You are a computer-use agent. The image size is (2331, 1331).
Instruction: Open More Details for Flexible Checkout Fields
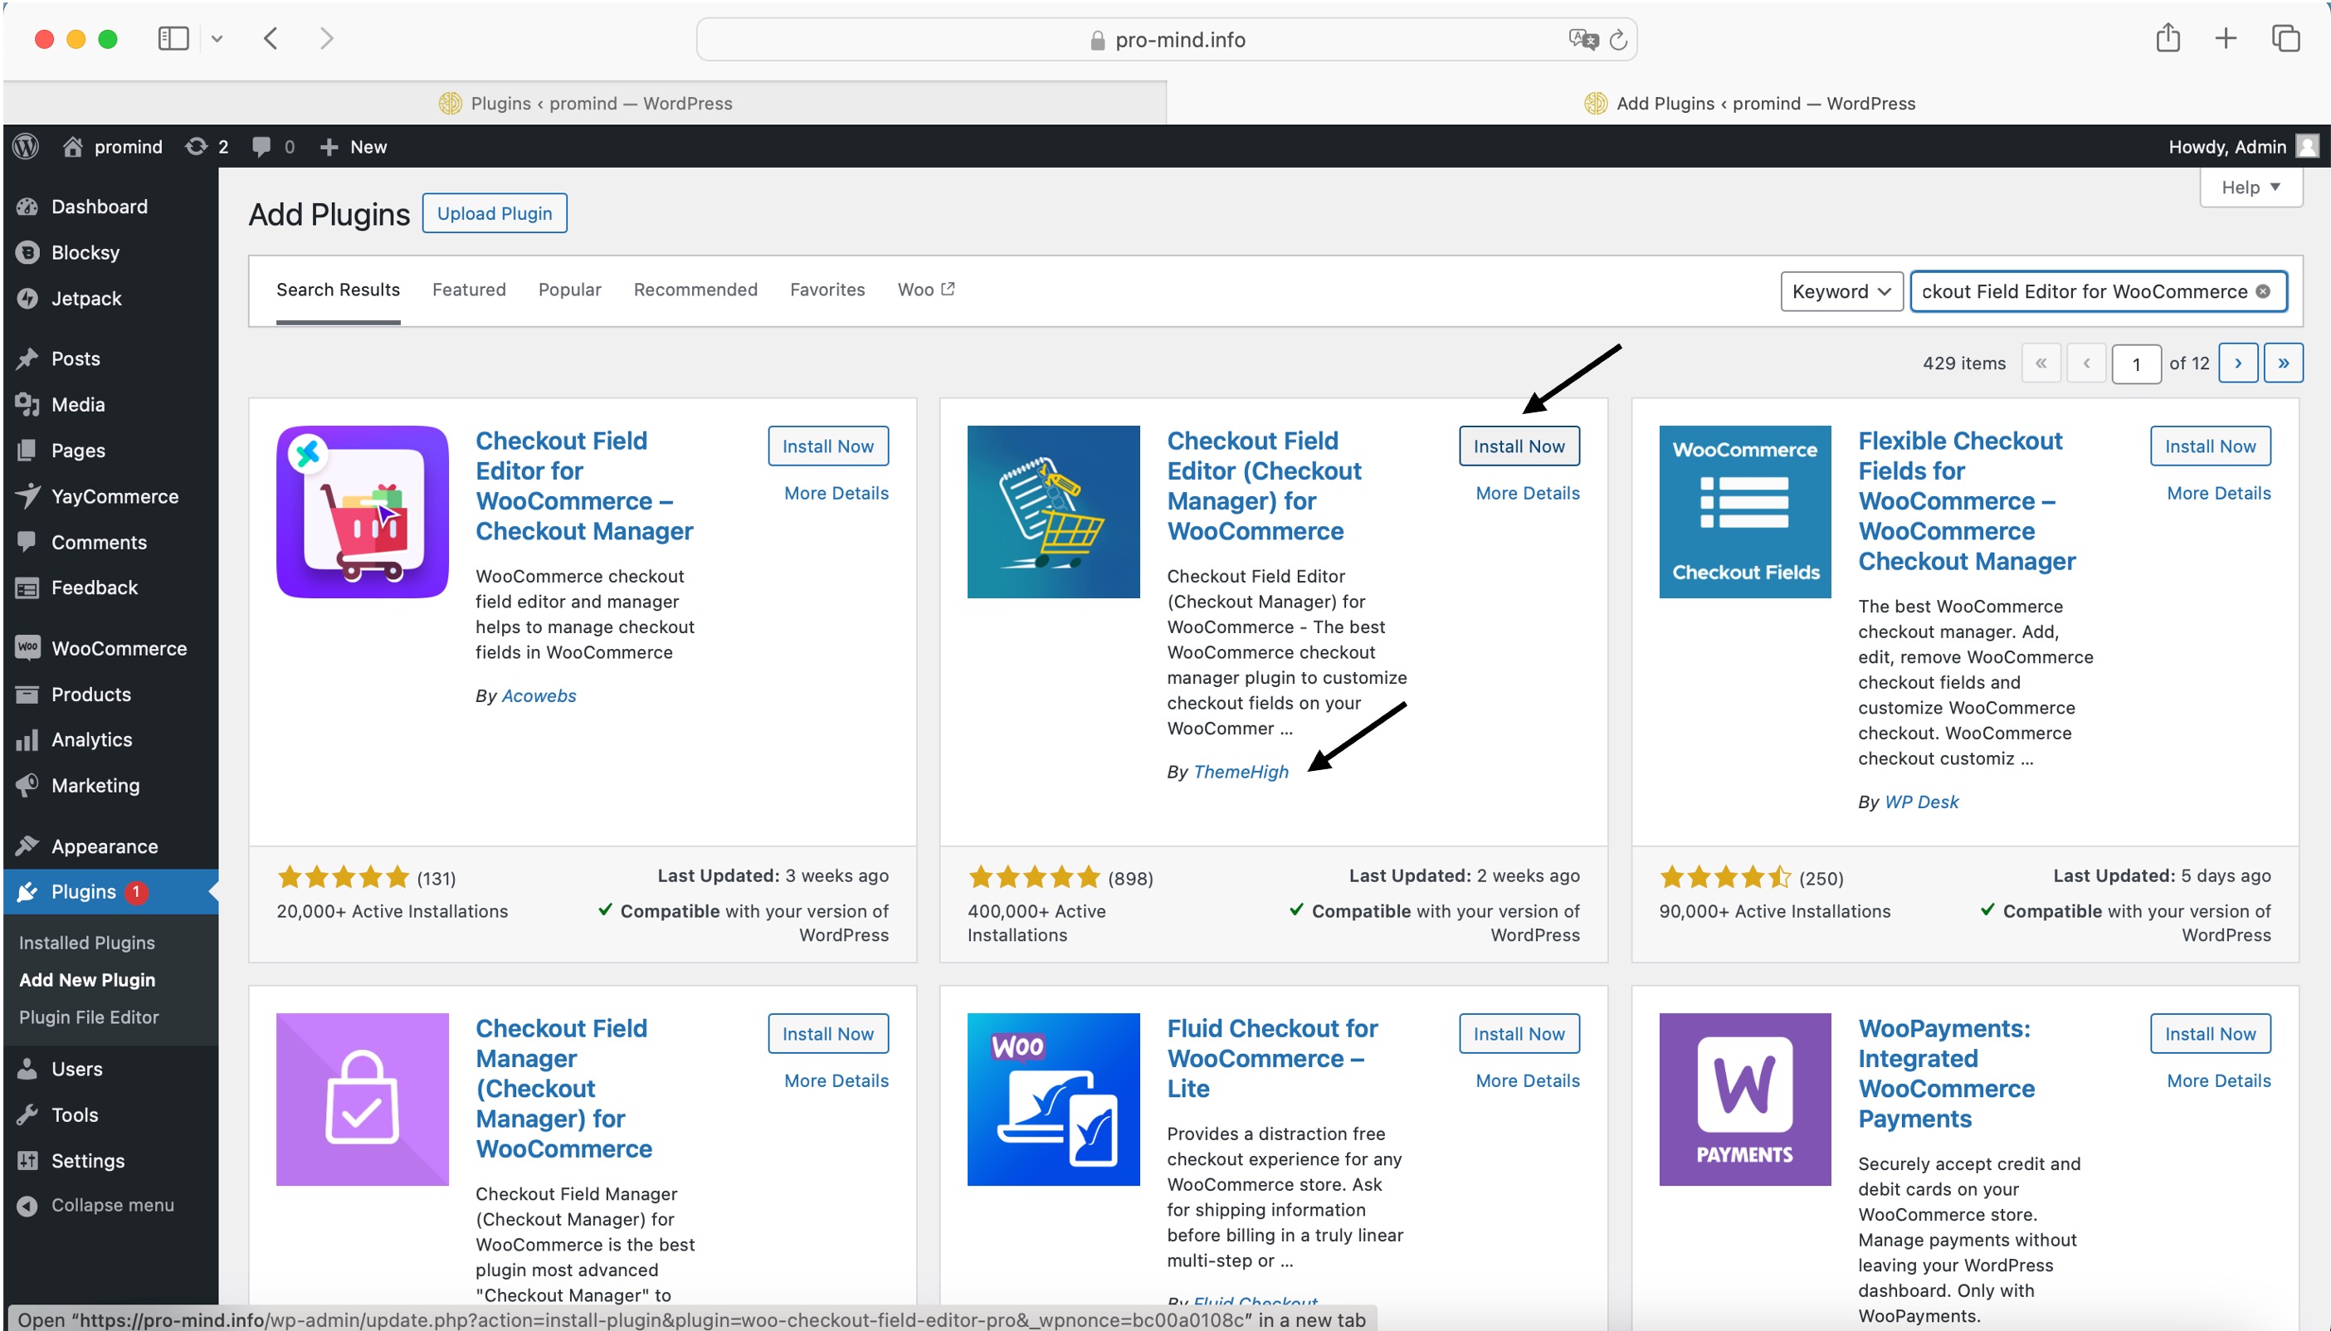(2219, 494)
